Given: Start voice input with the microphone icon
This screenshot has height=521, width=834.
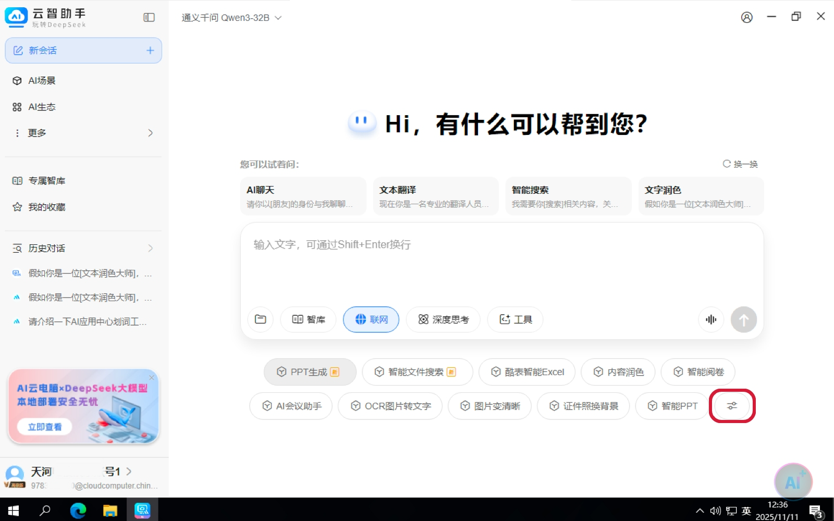Looking at the screenshot, I should click(711, 319).
